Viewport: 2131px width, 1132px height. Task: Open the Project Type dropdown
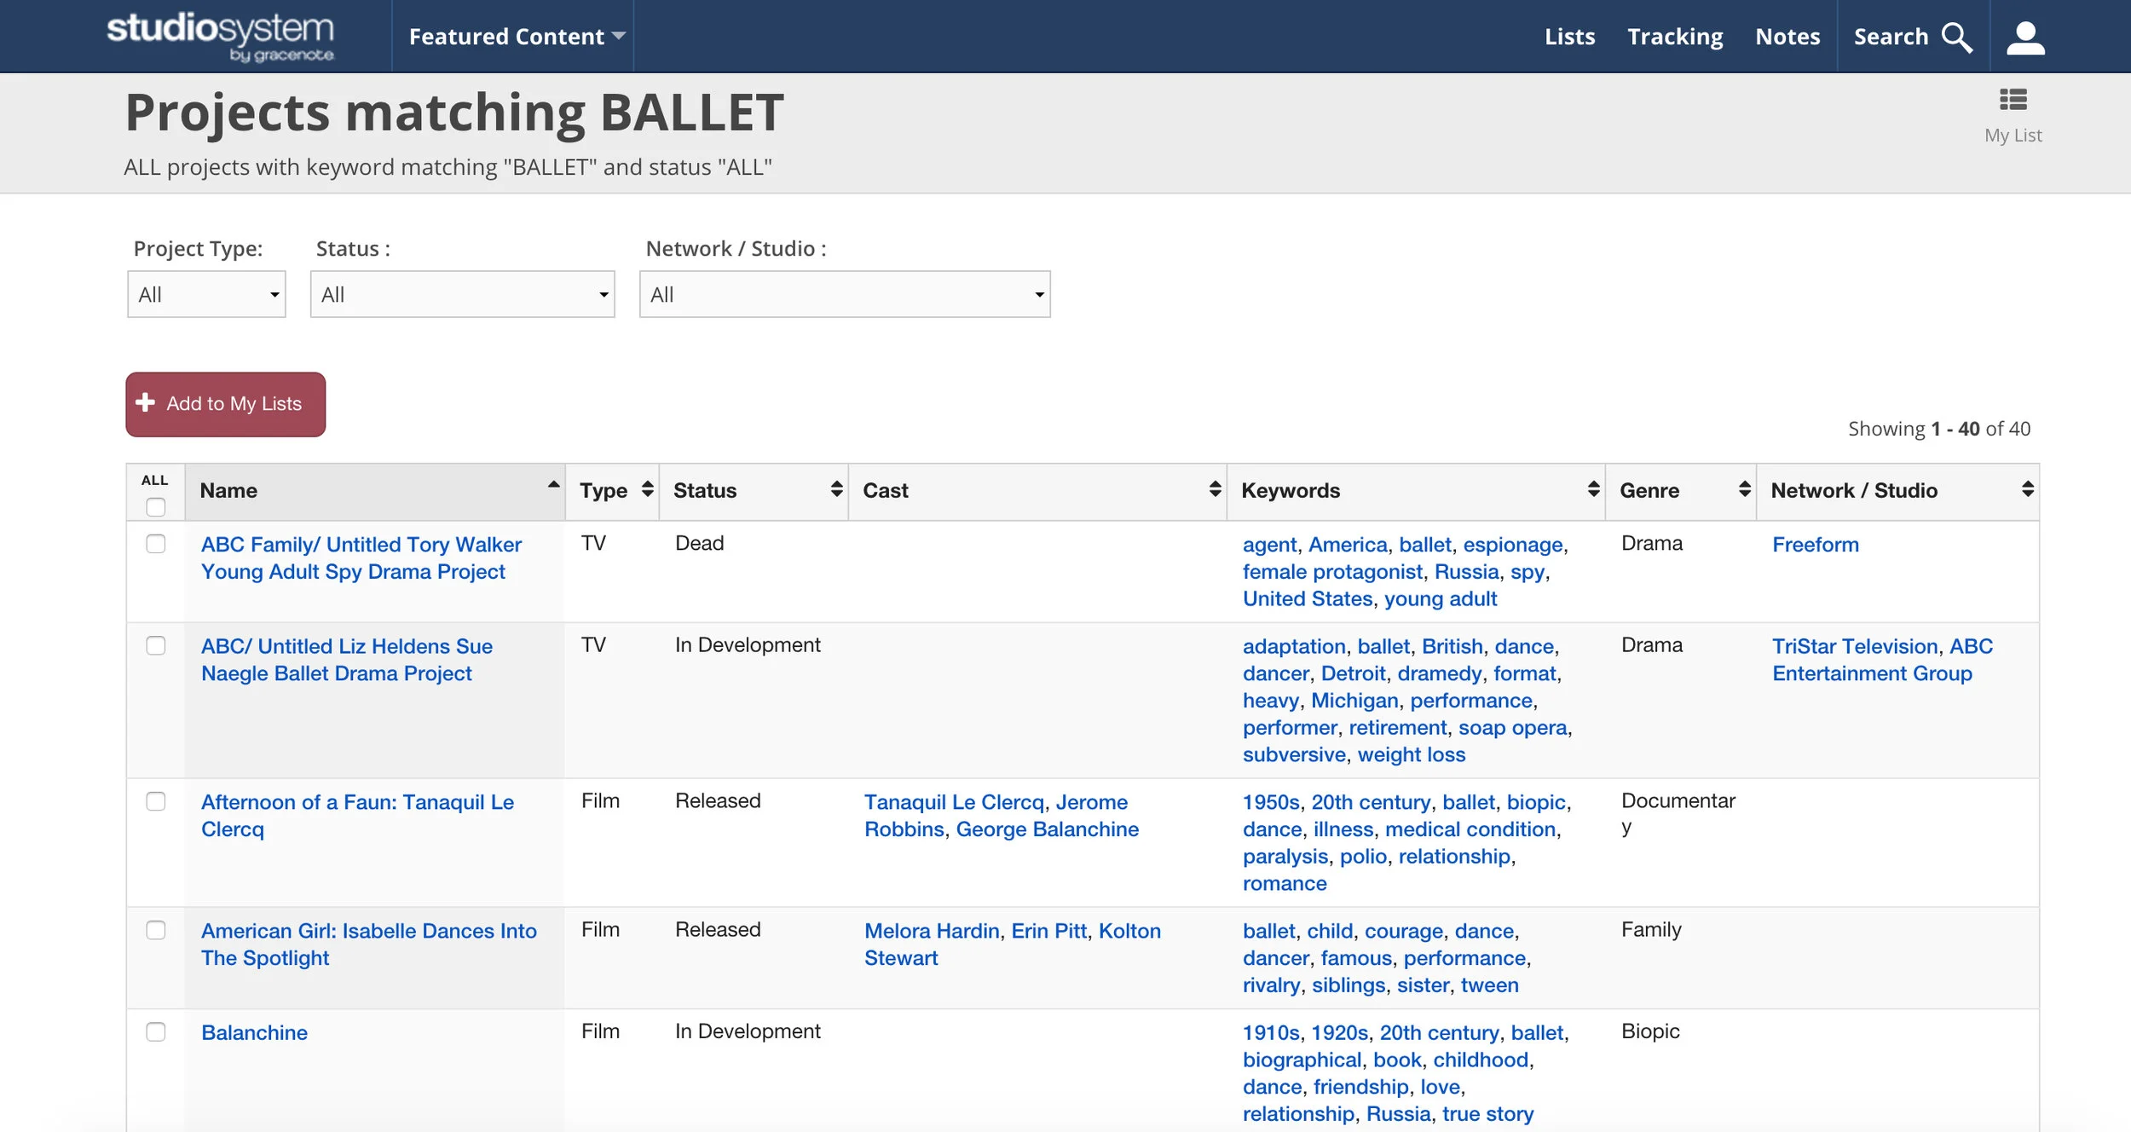click(206, 295)
